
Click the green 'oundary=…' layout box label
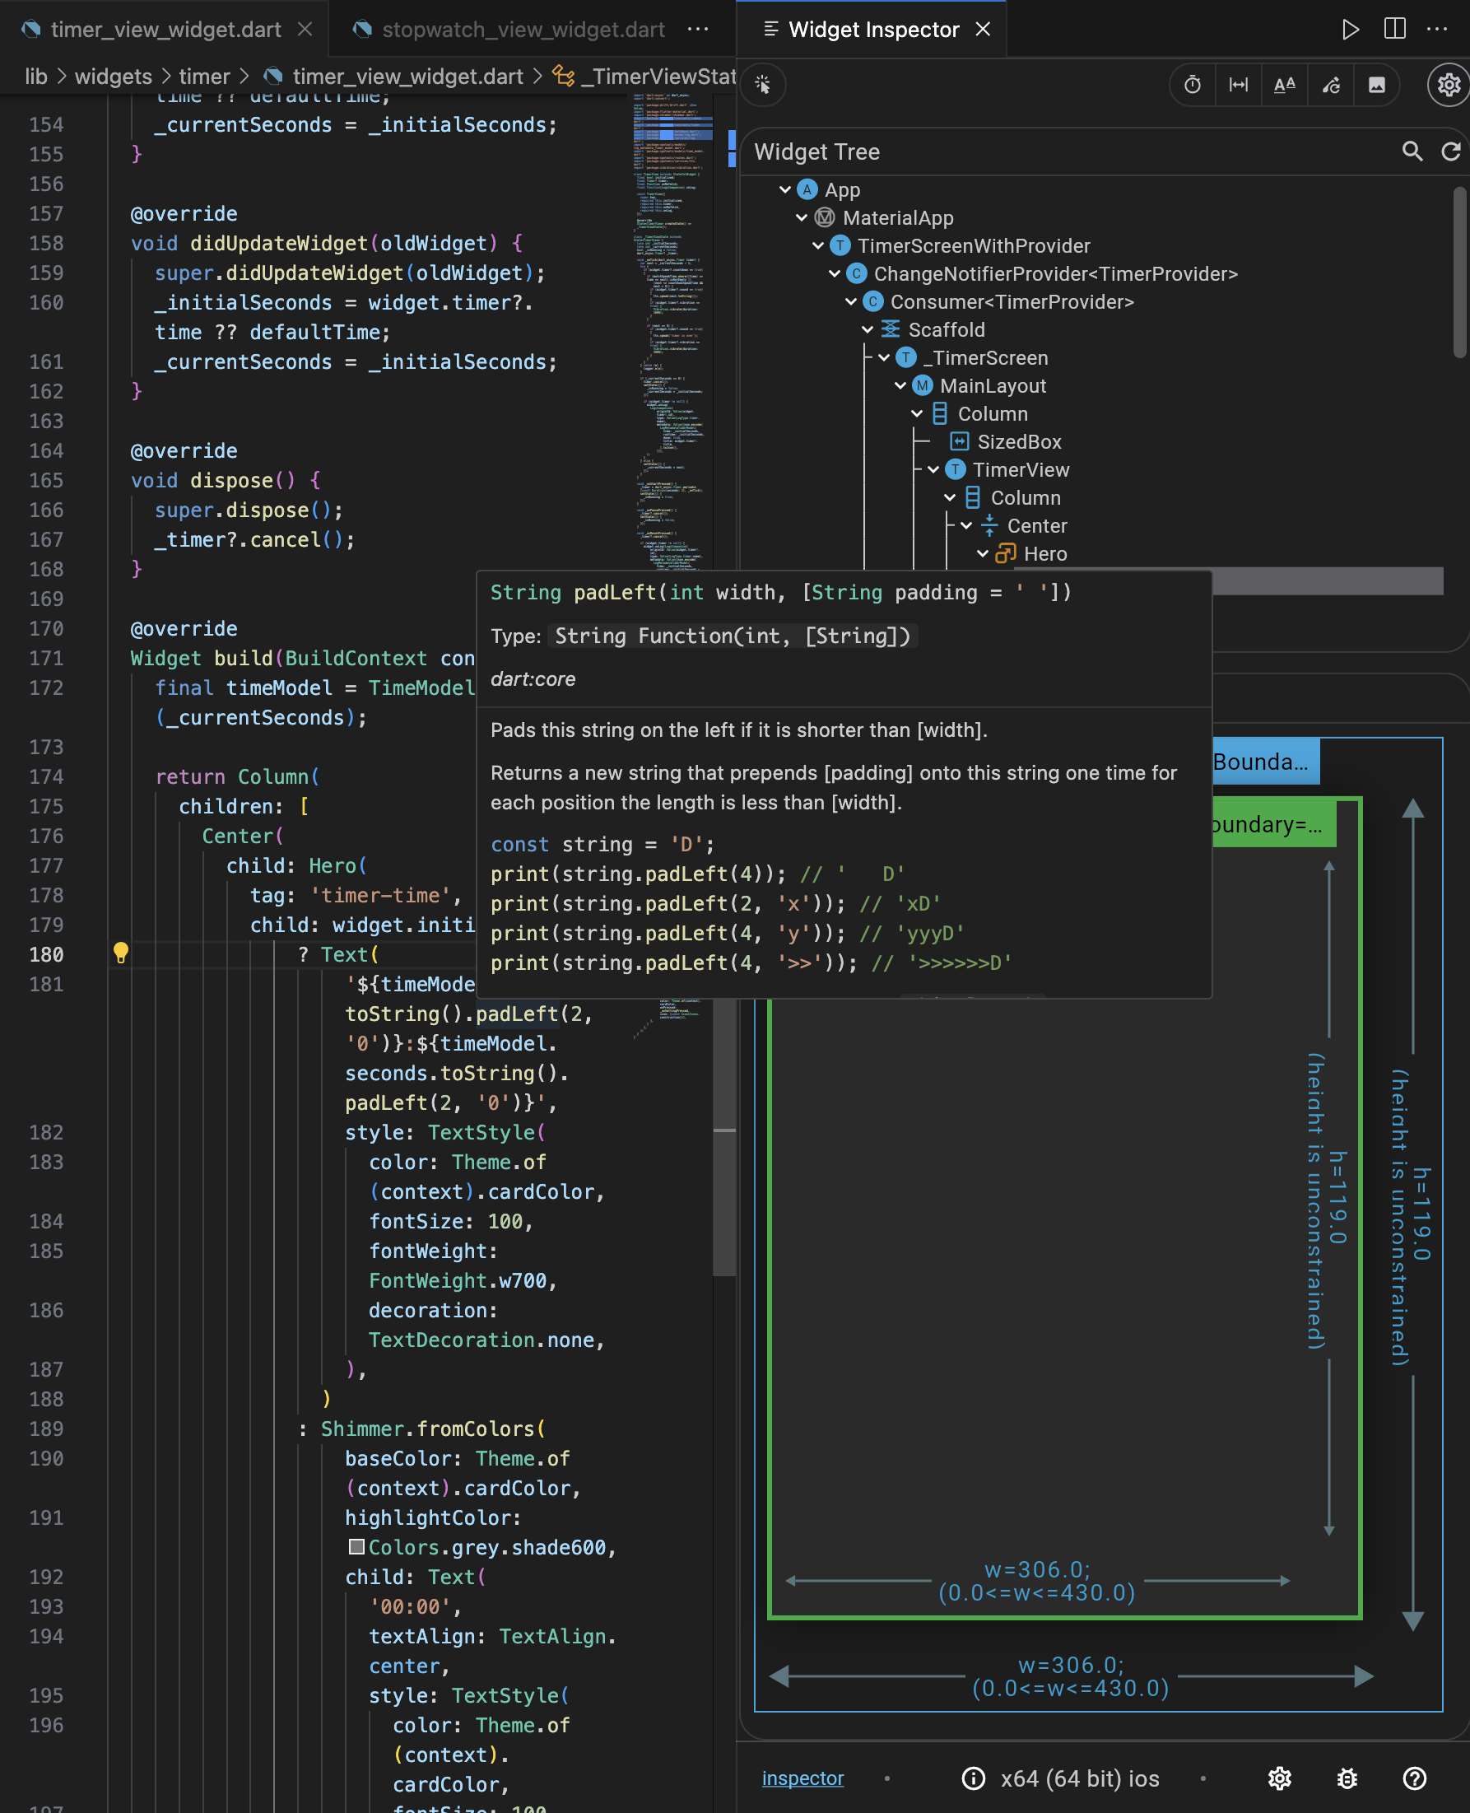[1274, 824]
